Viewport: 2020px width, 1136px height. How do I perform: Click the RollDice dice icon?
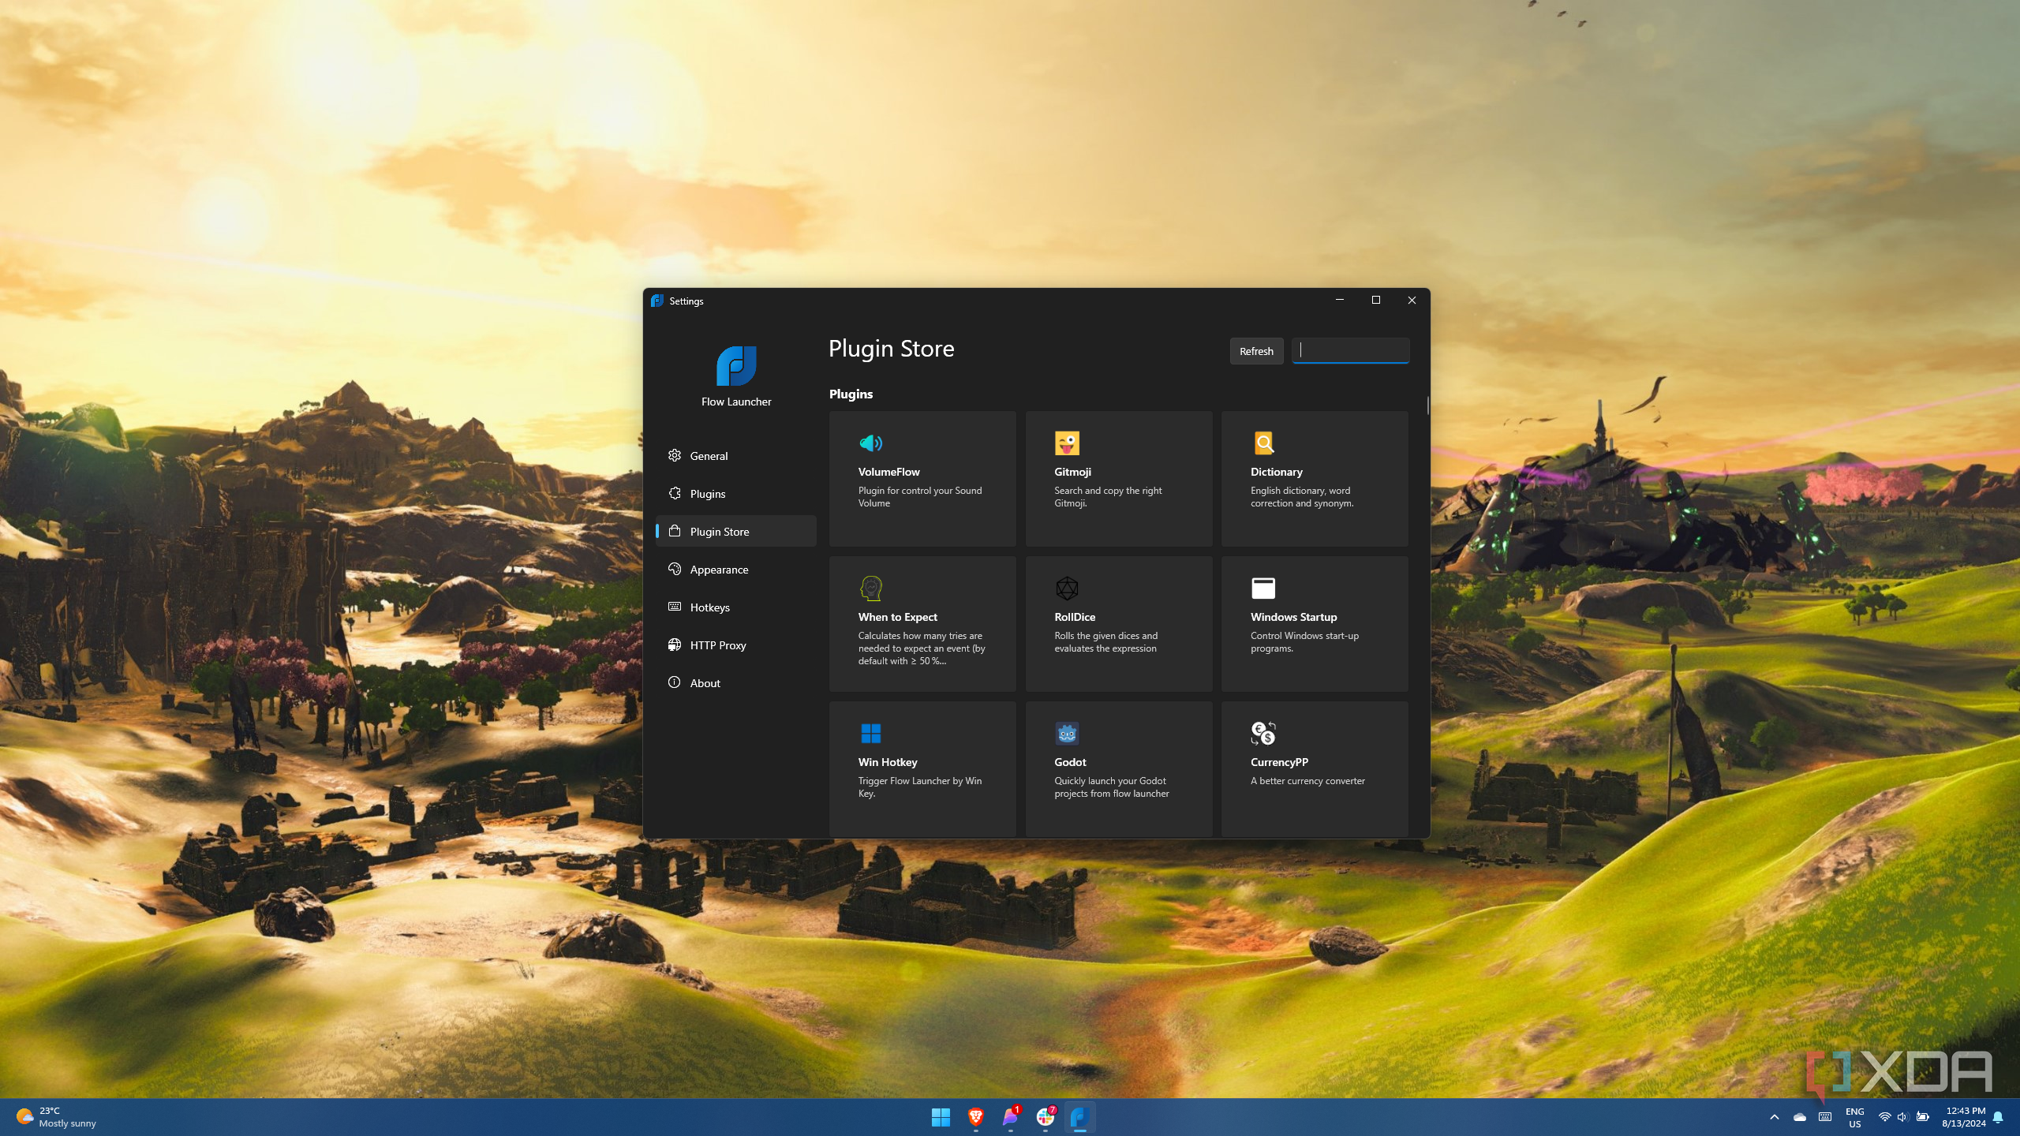(x=1067, y=589)
